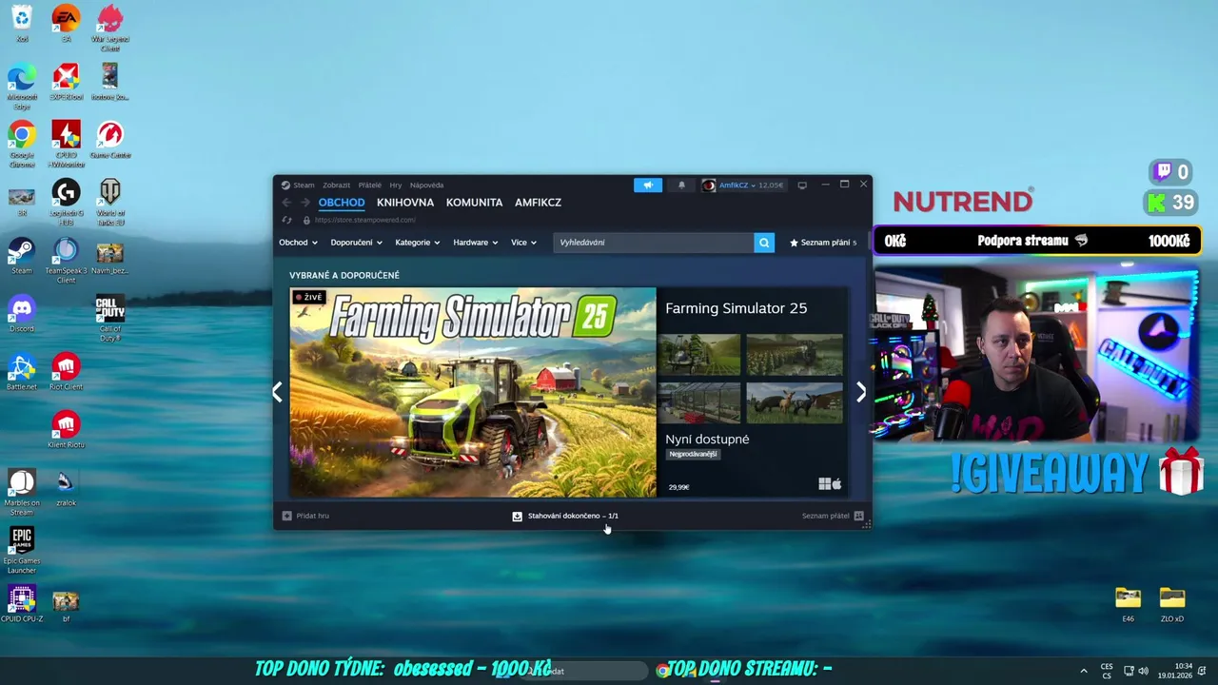Click the store search magnifier button
1218x685 pixels.
click(x=764, y=243)
